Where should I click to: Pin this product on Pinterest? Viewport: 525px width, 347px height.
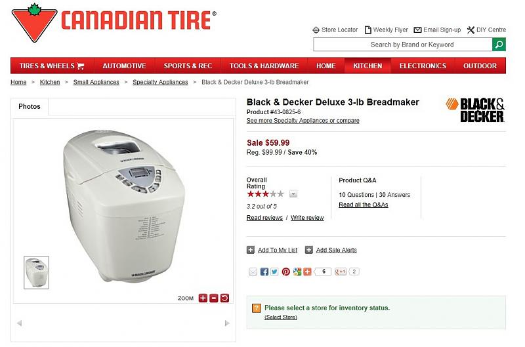pos(285,272)
